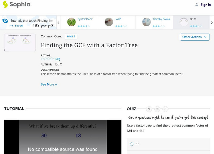
Task: Click the Sign in link
Action: pos(205,5)
